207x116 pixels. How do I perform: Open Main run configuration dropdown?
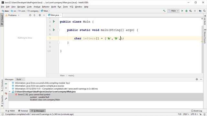(173, 11)
